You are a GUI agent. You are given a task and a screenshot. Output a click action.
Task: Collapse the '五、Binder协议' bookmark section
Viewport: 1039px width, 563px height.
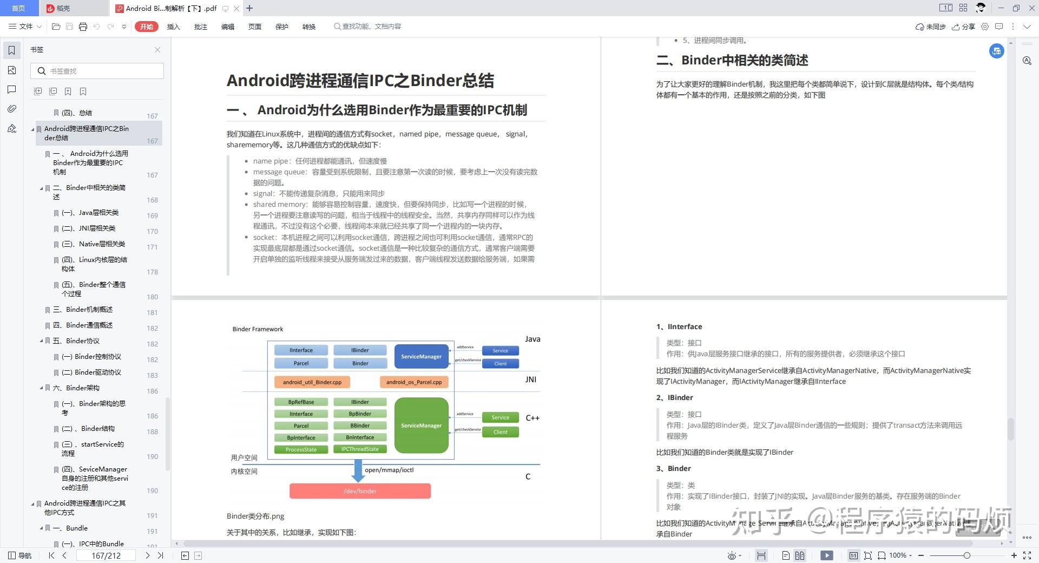click(x=40, y=341)
